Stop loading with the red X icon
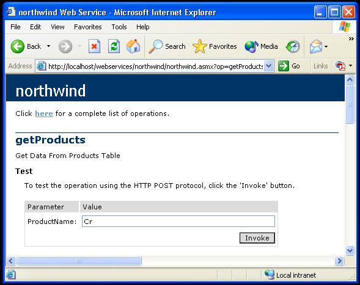360x285 pixels. point(94,46)
